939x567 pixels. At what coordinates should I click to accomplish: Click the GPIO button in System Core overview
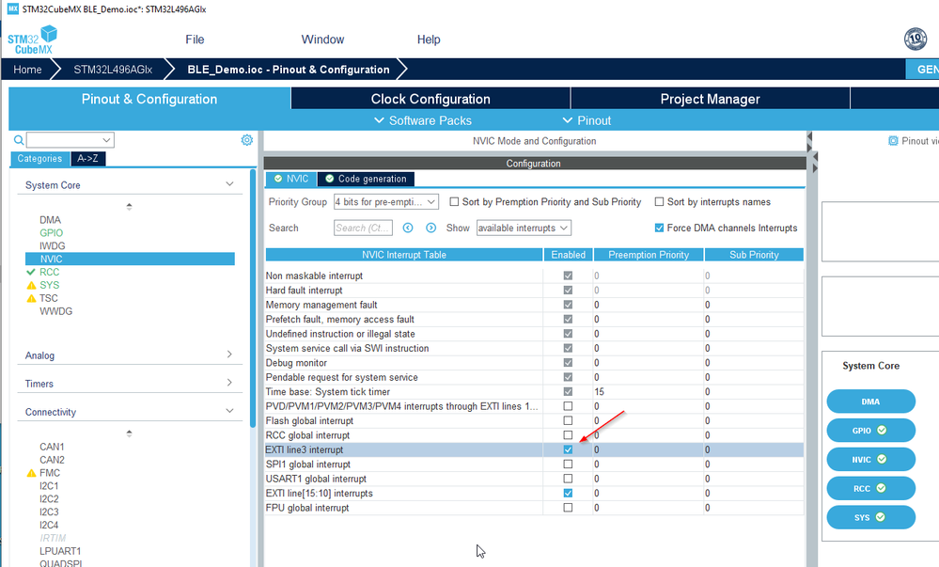click(870, 431)
